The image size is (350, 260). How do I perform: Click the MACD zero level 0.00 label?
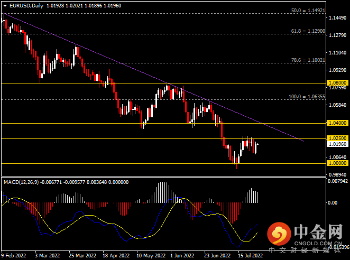pyautogui.click(x=333, y=202)
